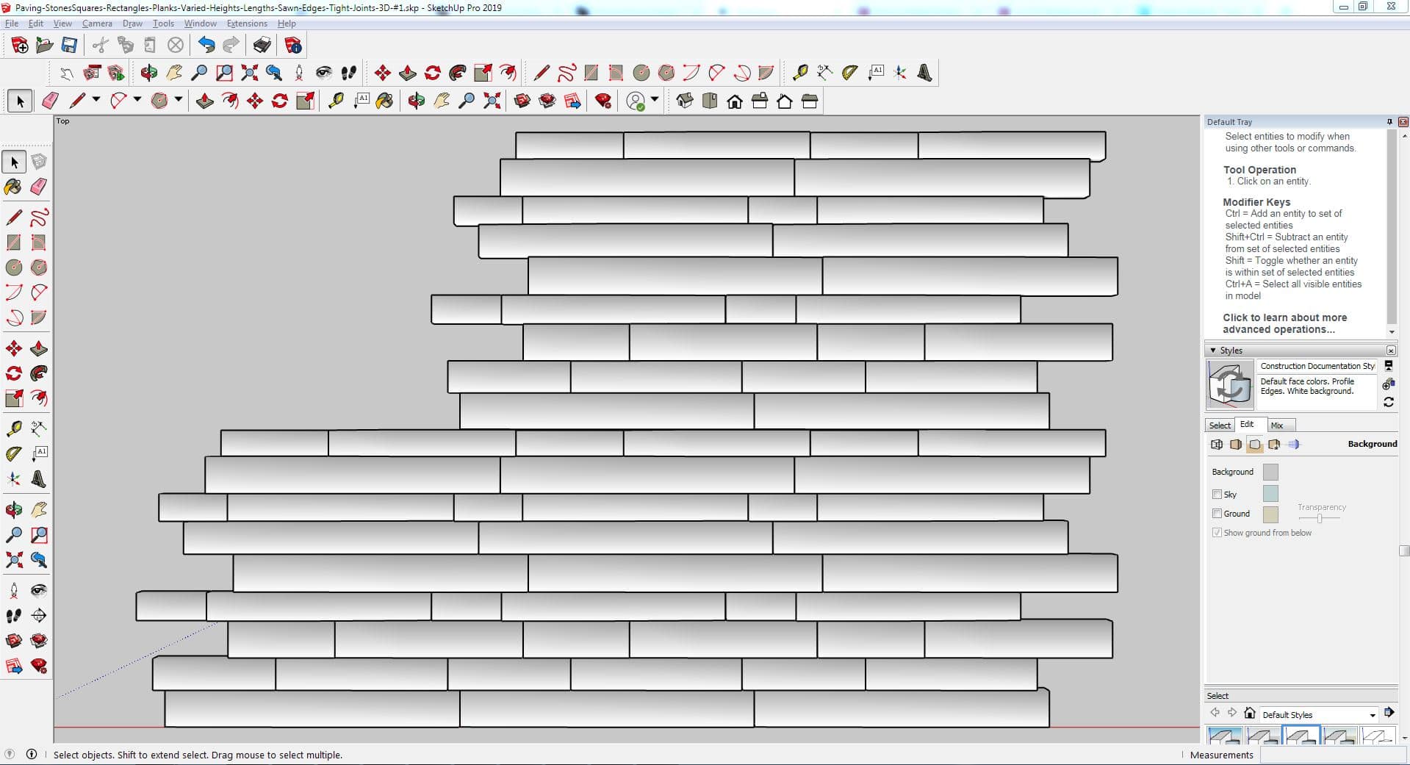Open the Default Styles dropdown

tap(1372, 715)
